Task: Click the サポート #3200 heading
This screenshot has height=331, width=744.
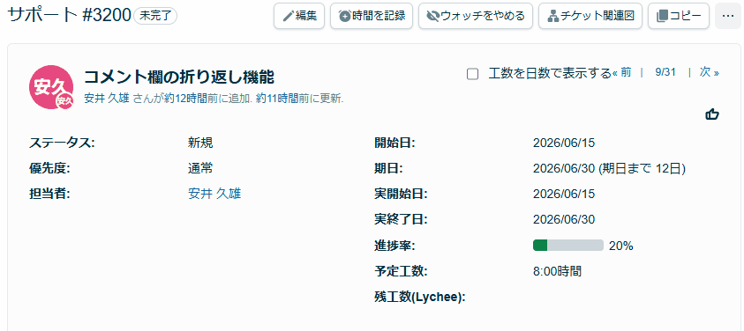Action: tap(70, 16)
